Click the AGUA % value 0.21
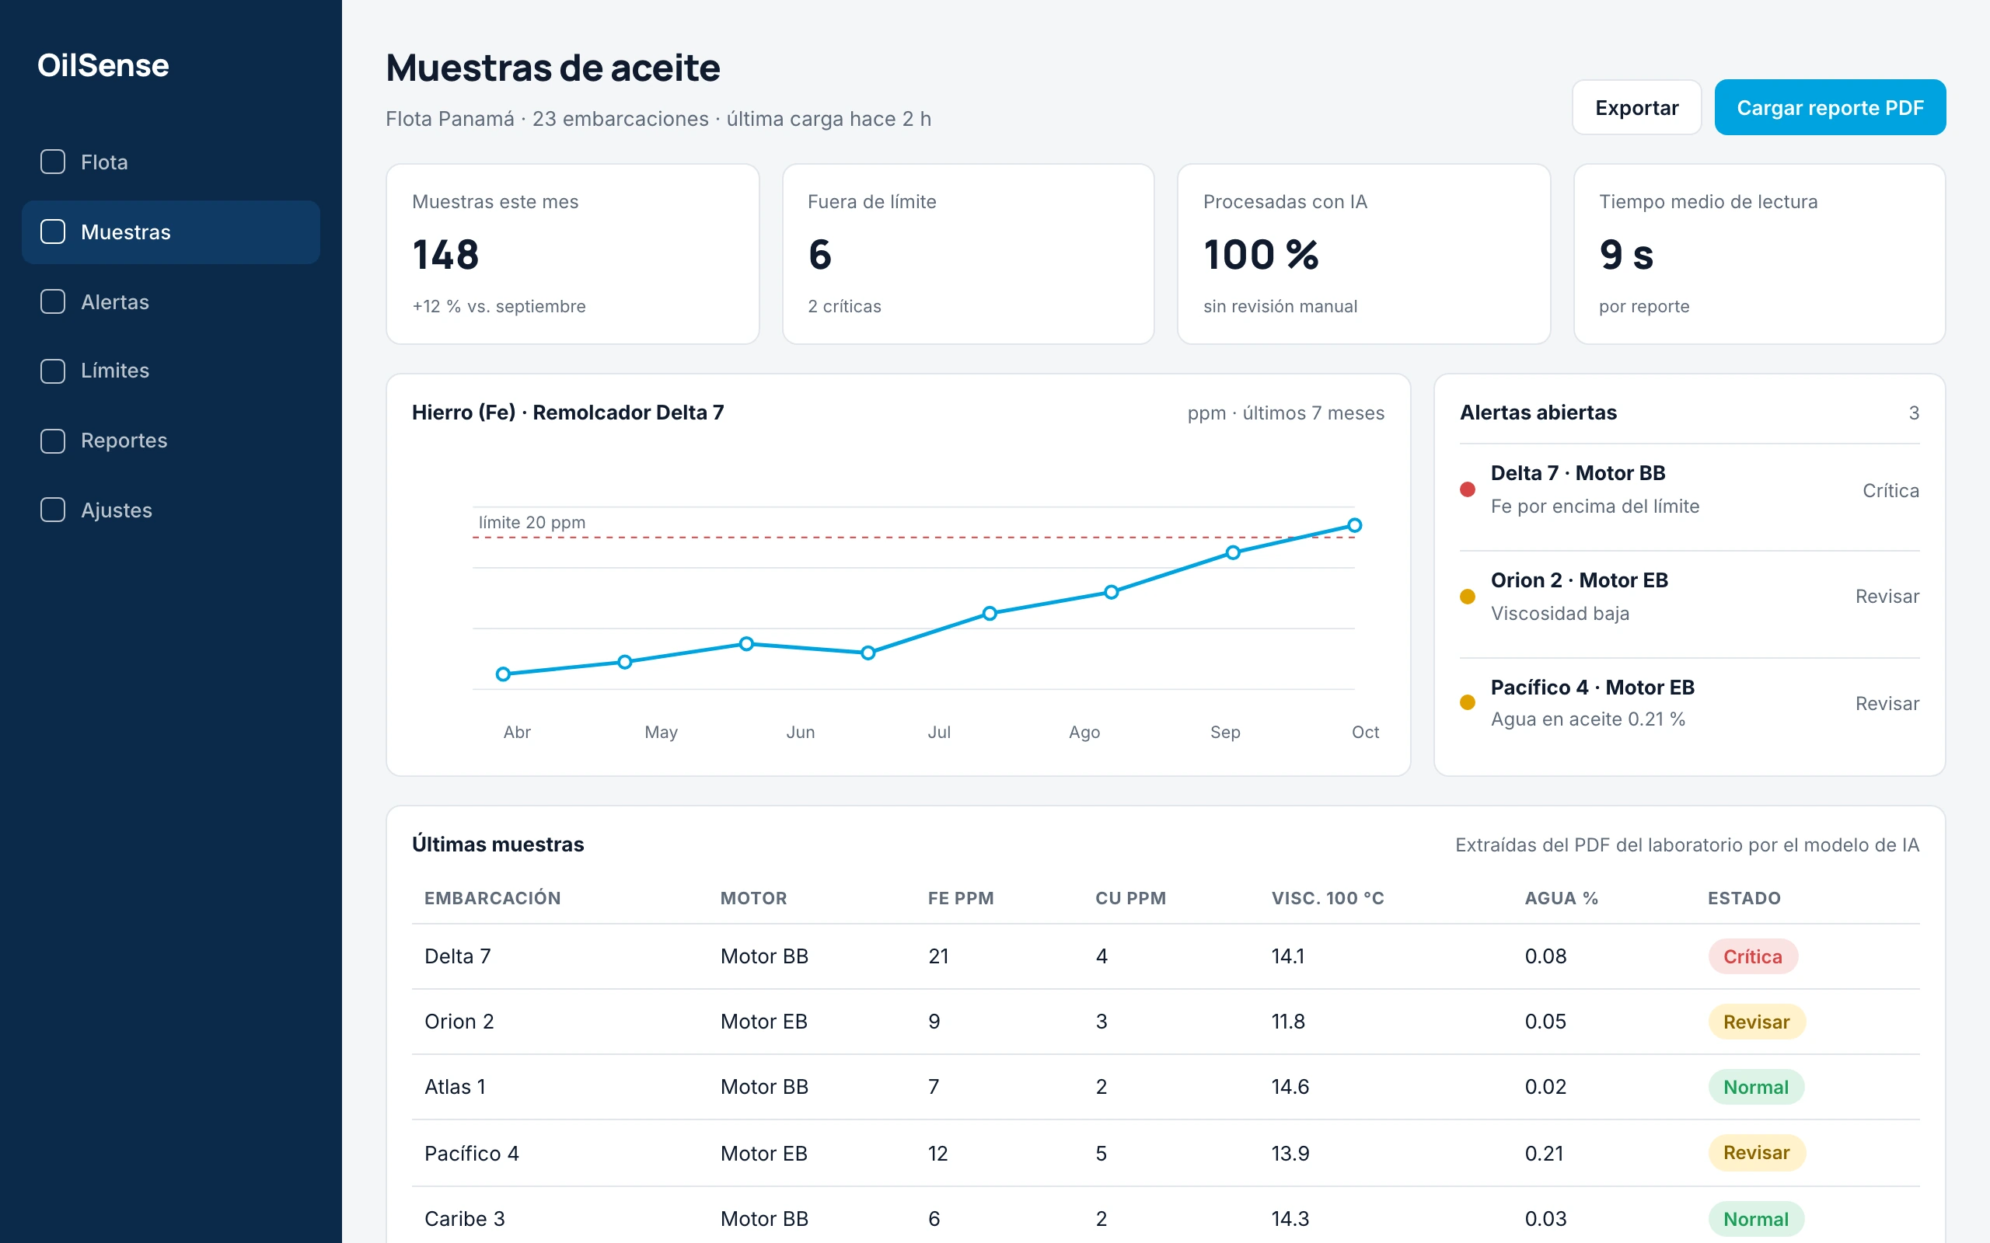The height and width of the screenshot is (1243, 1990). [1544, 1153]
